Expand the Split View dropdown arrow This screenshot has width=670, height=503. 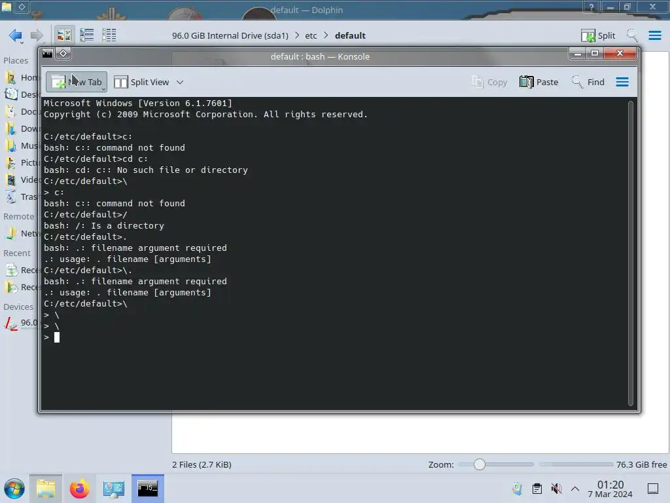pyautogui.click(x=180, y=82)
